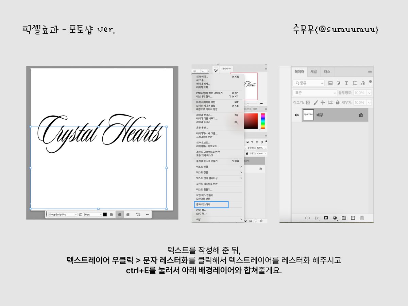
Task: Click the brush settings icon beside Navigator
Action: pyautogui.click(x=216, y=70)
